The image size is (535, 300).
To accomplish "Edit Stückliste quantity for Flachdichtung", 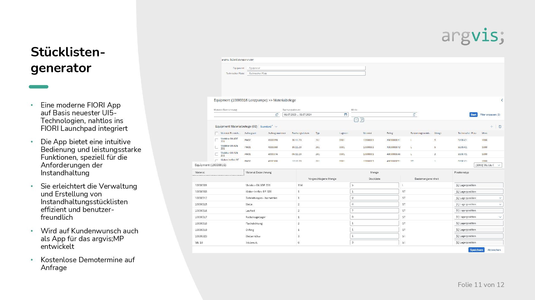I will click(x=374, y=224).
